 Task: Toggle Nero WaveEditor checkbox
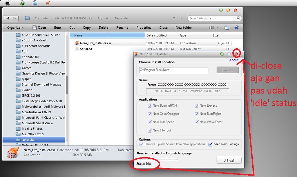point(197,122)
